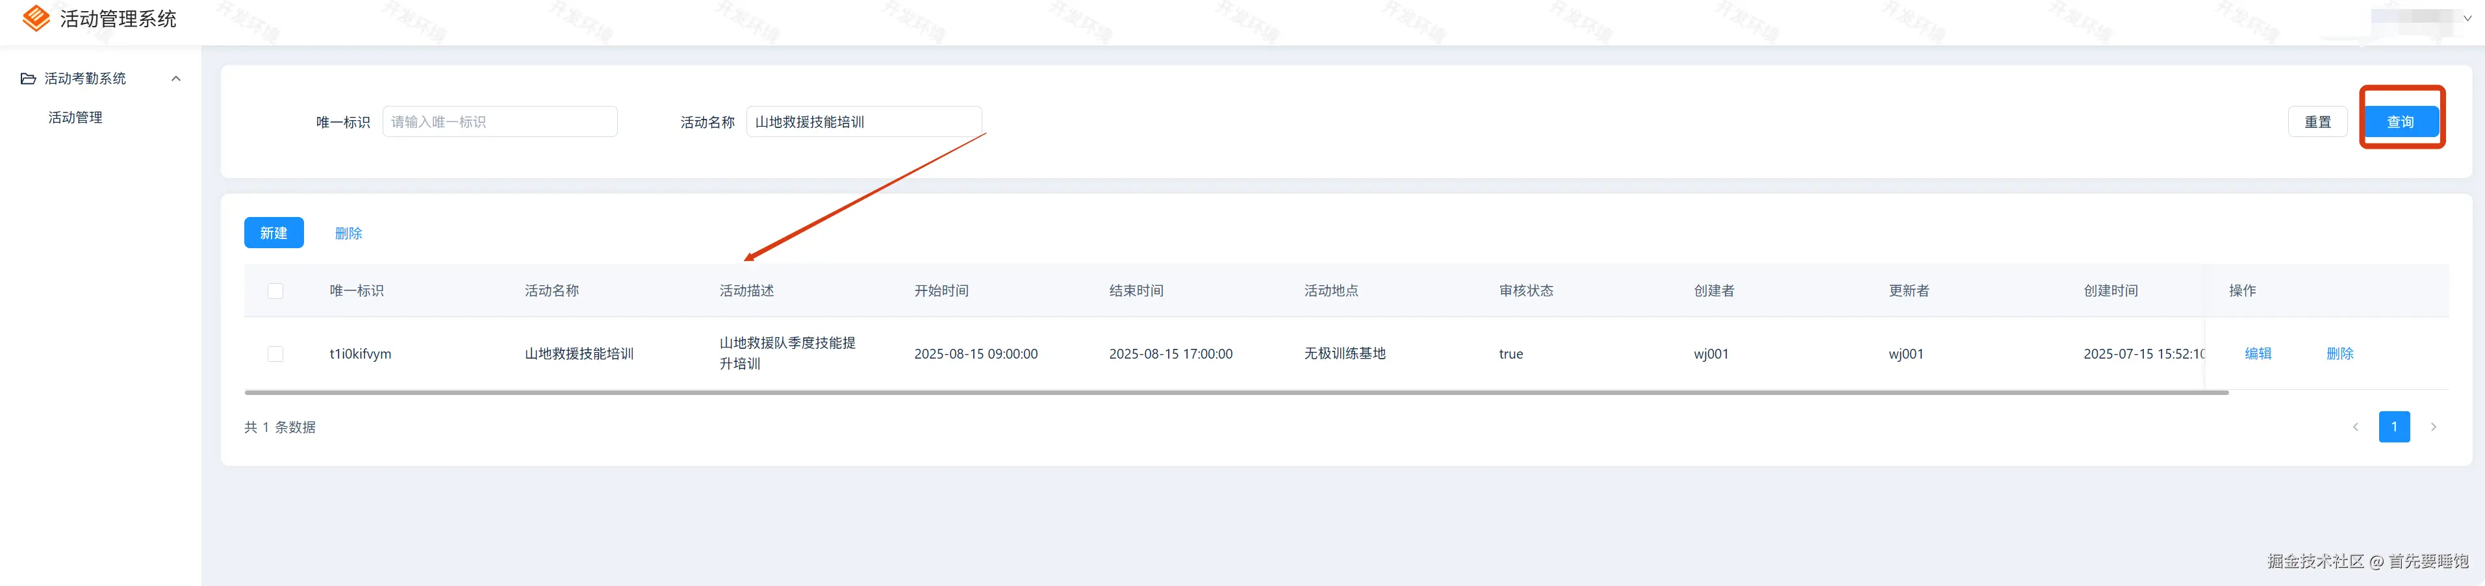2485x586 pixels.
Task: Click the true audit status cell
Action: click(x=1510, y=353)
